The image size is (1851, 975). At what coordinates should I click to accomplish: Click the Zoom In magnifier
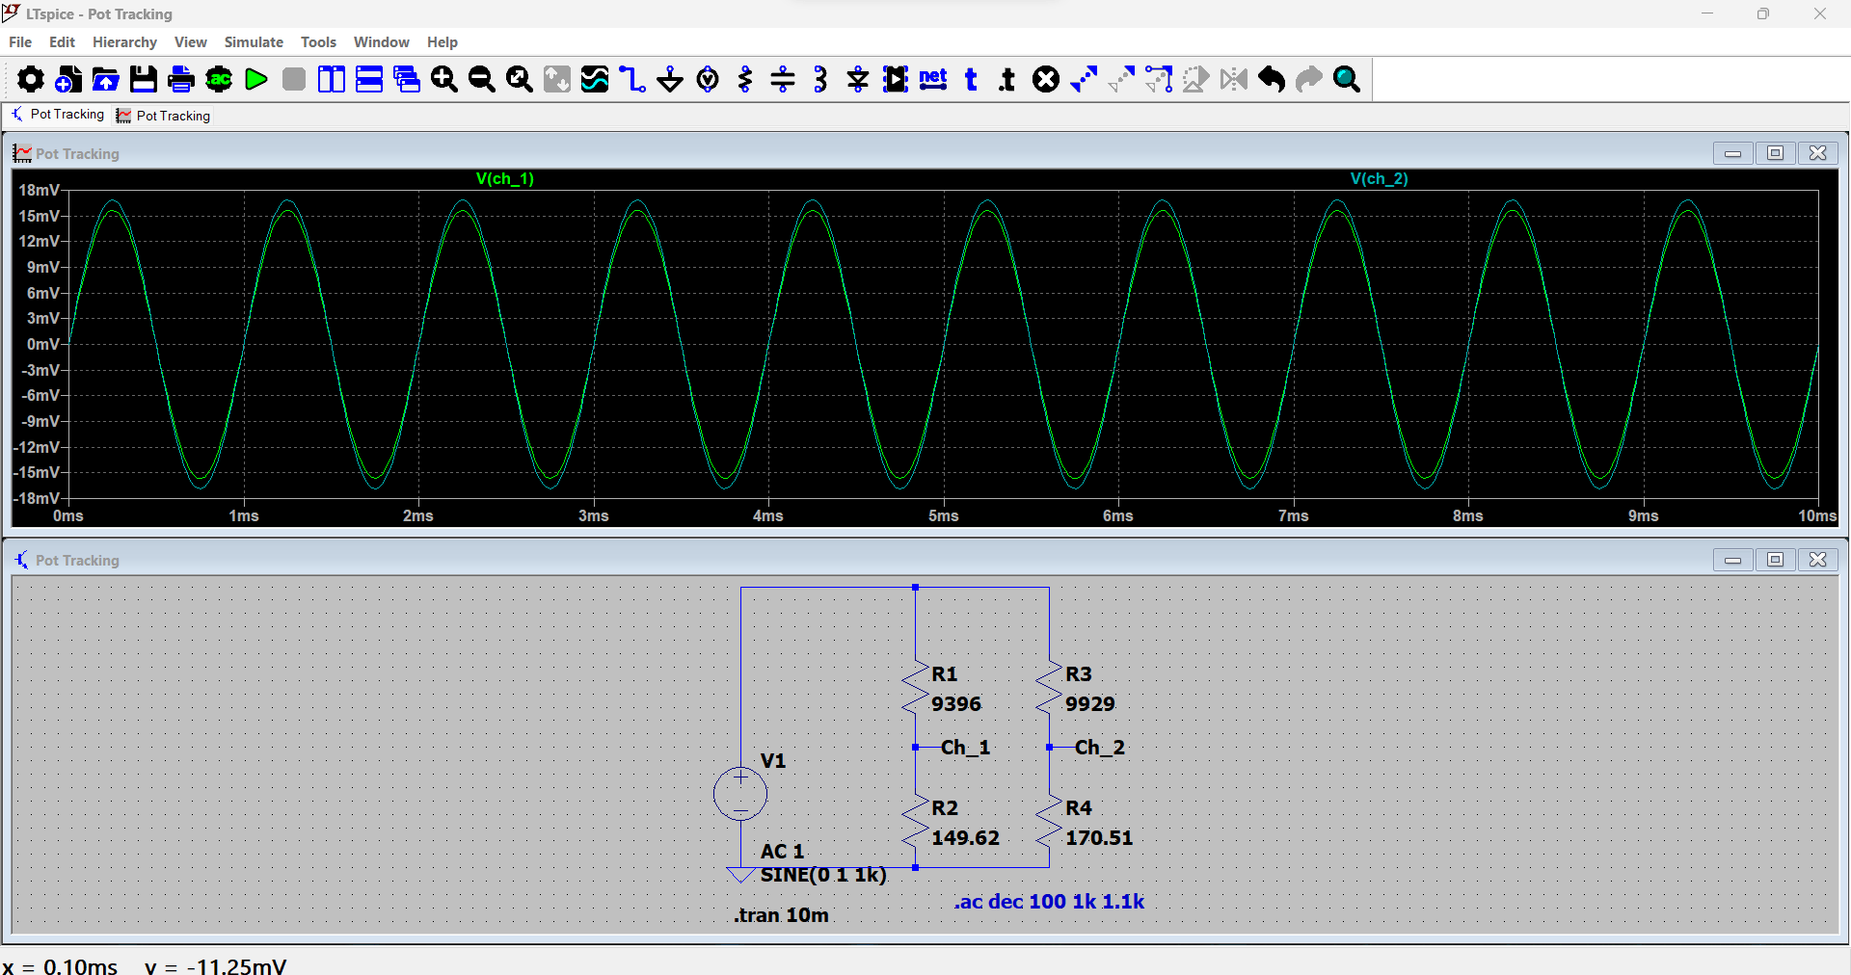[444, 79]
